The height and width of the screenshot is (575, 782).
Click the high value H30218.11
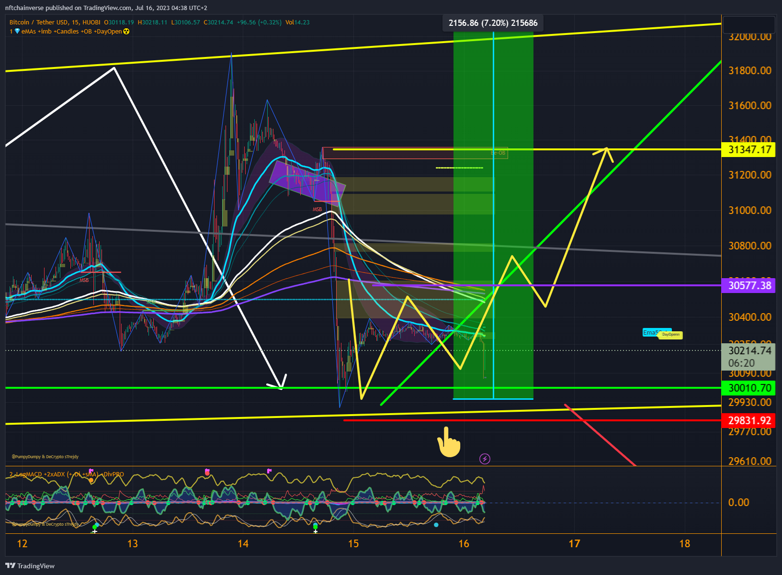[152, 23]
